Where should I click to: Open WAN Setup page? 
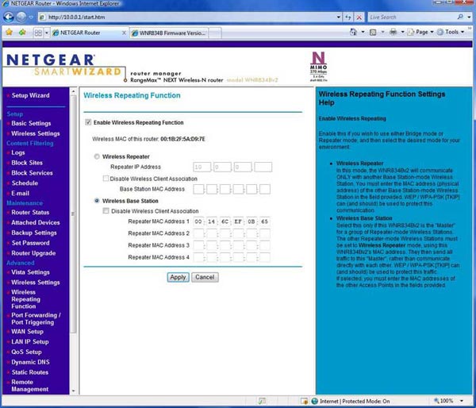27,332
